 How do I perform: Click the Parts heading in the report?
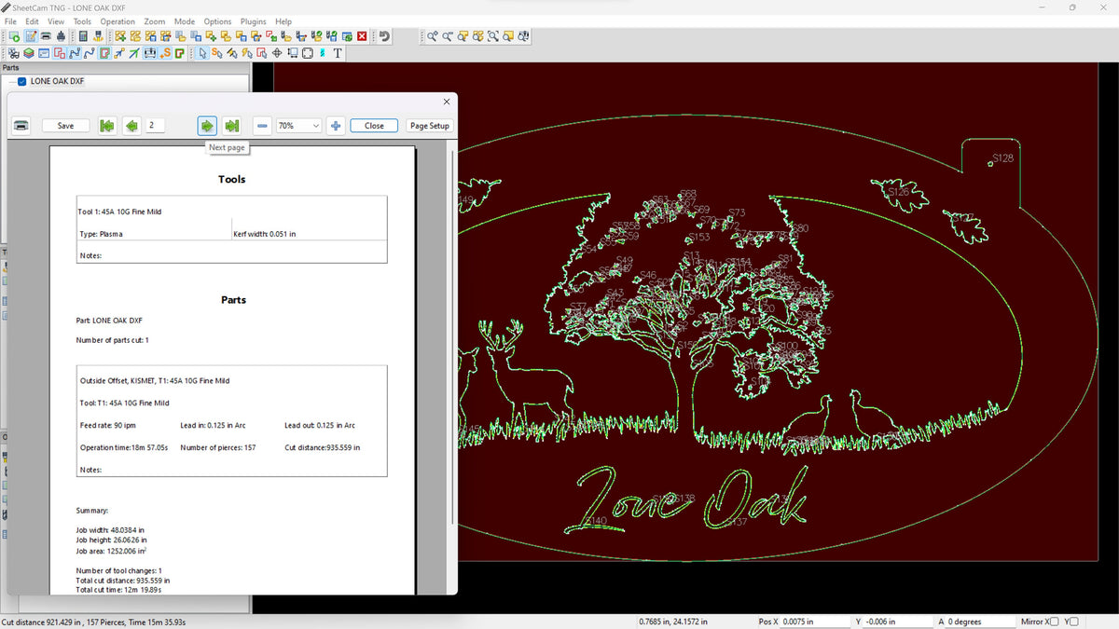[x=233, y=300]
